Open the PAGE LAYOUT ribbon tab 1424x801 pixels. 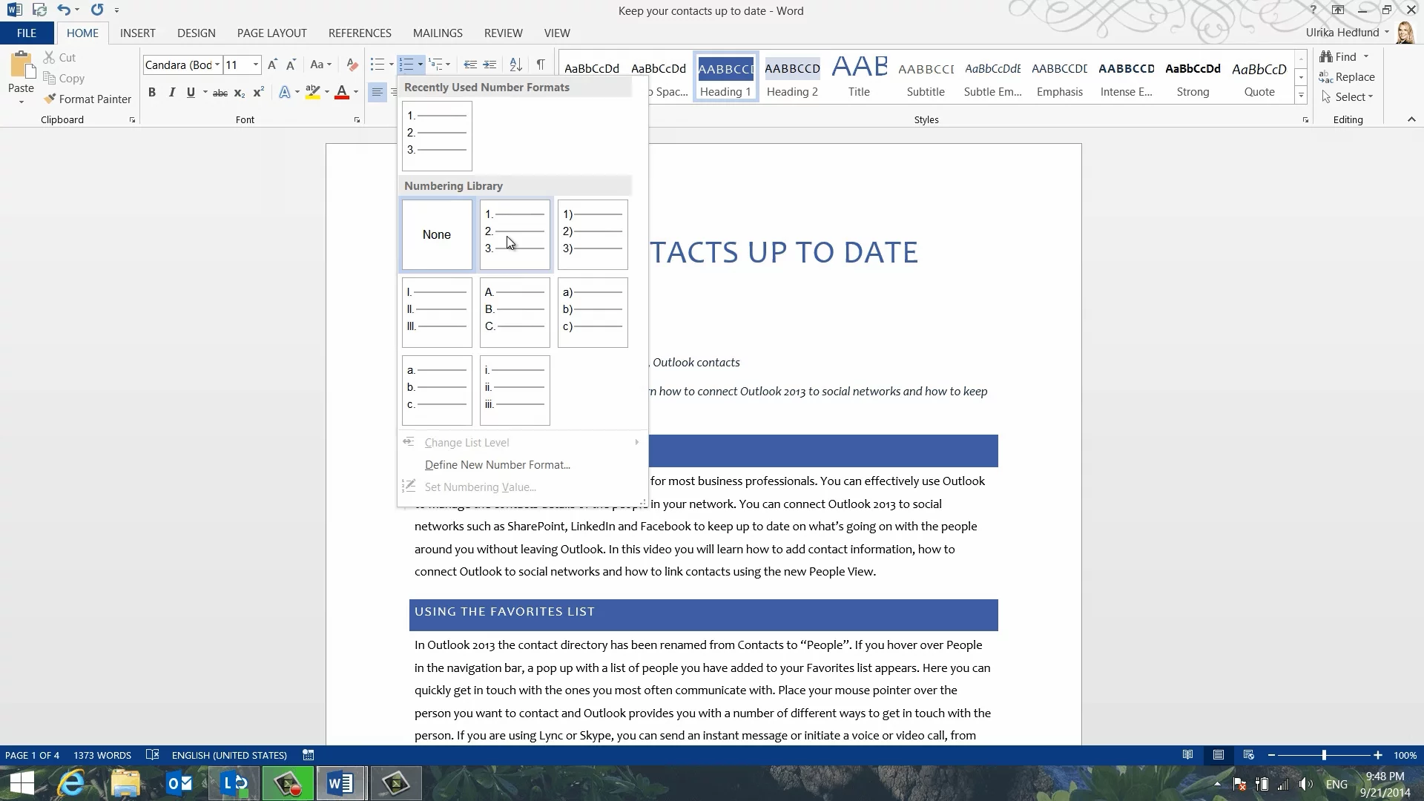click(x=271, y=33)
